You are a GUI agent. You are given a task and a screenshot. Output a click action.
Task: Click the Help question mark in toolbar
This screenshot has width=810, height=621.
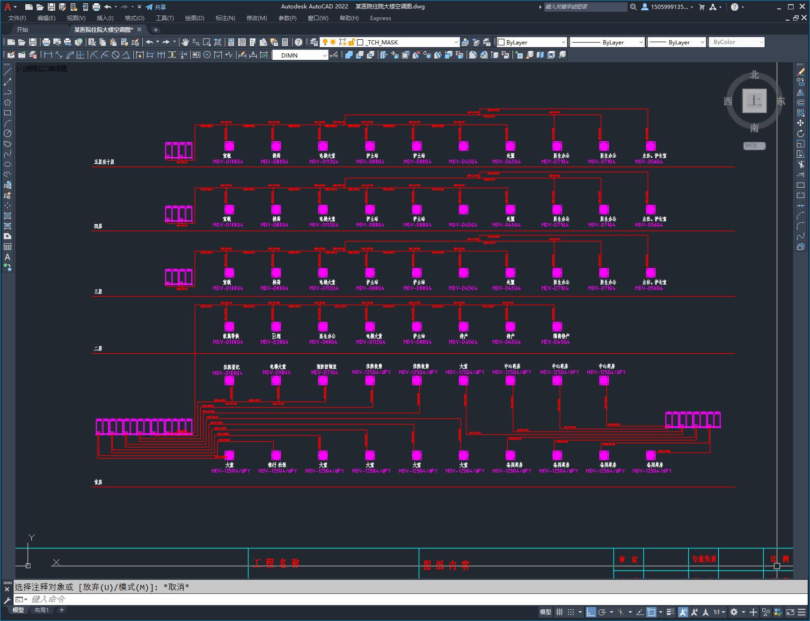tap(299, 42)
